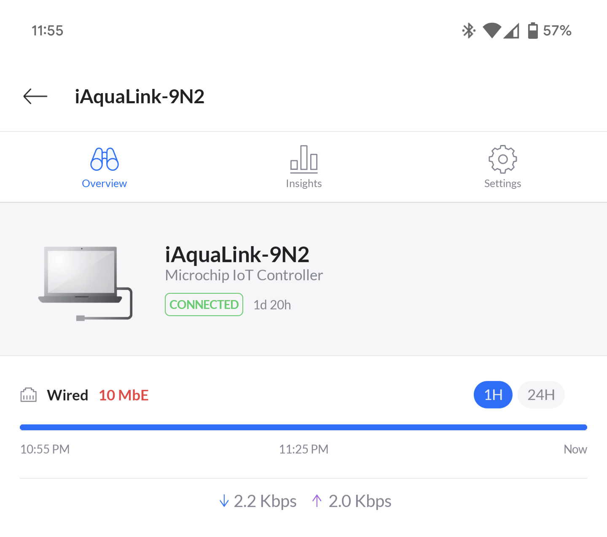Tap the Wi-Fi signal status icon
607x537 pixels.
(x=492, y=31)
